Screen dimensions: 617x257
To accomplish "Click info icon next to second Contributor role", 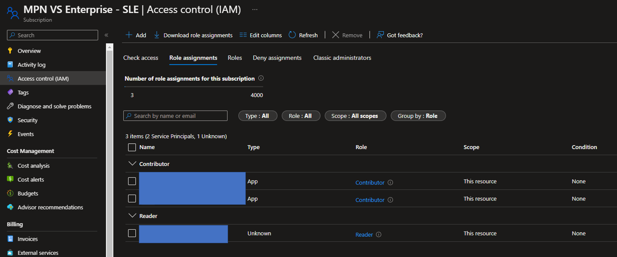I will (x=390, y=200).
